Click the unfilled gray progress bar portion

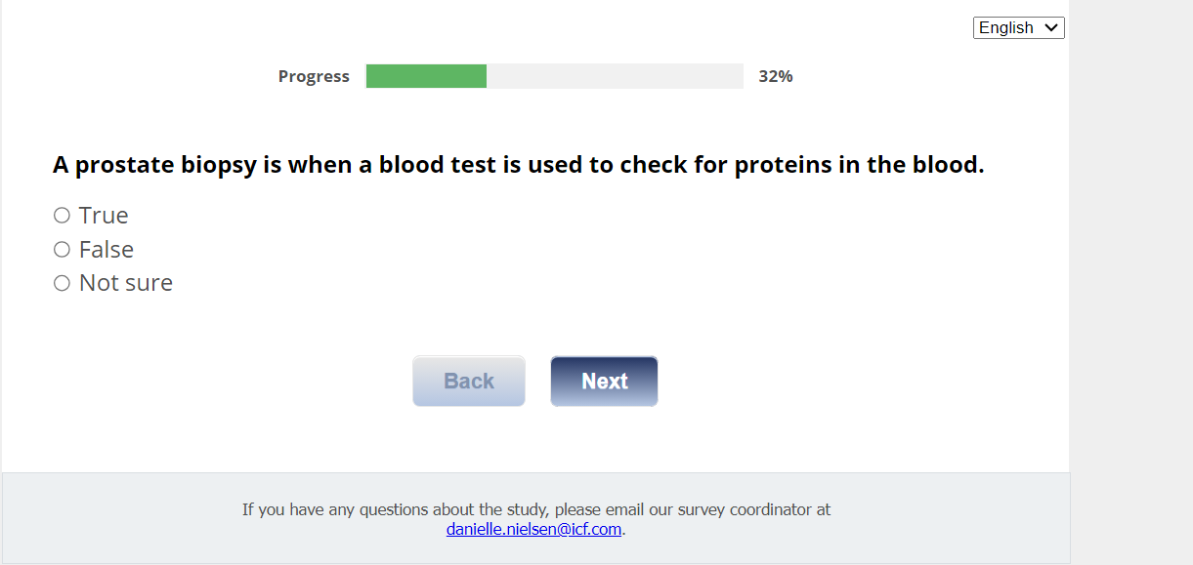pyautogui.click(x=615, y=76)
